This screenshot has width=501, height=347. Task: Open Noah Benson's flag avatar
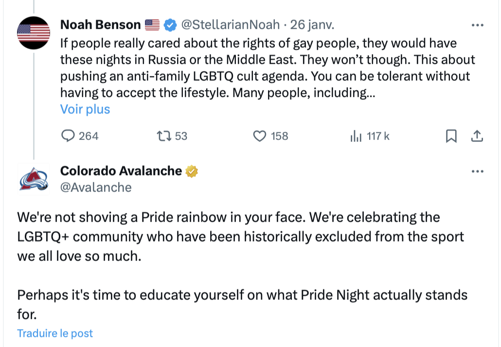(x=34, y=33)
